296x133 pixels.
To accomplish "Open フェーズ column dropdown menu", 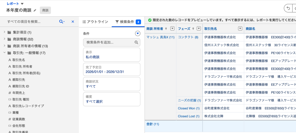I will click(199, 29).
